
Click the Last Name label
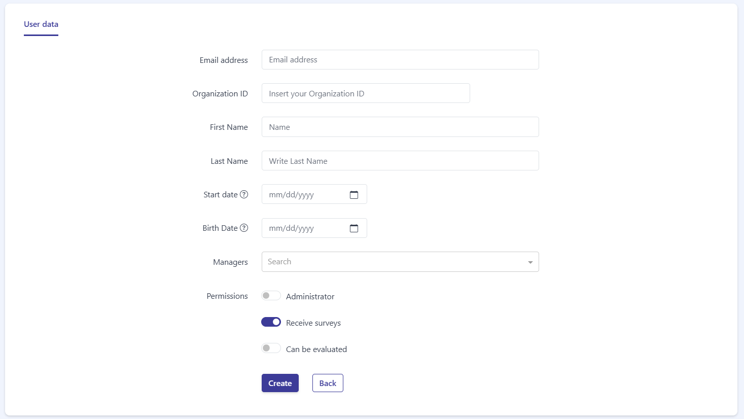point(229,161)
